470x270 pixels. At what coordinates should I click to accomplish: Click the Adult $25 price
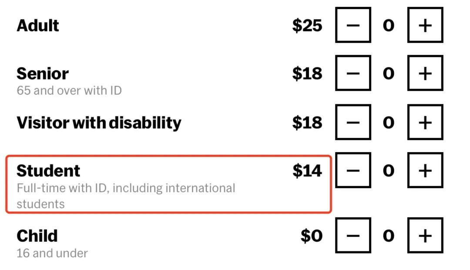(307, 25)
